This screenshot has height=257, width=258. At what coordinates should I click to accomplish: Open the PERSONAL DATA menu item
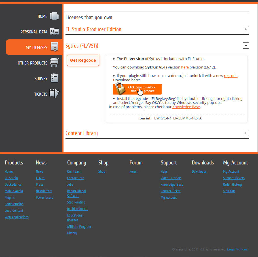pos(34,32)
